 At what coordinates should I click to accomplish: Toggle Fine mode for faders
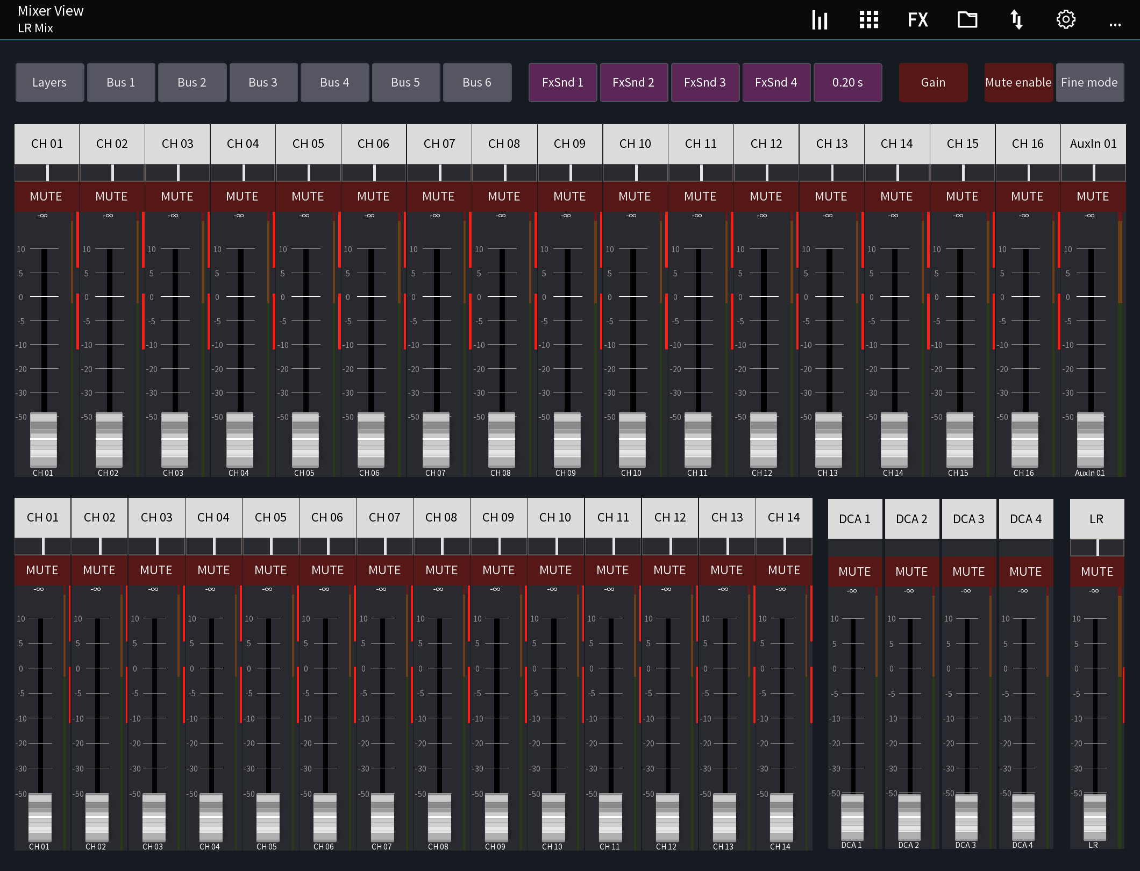[1089, 82]
